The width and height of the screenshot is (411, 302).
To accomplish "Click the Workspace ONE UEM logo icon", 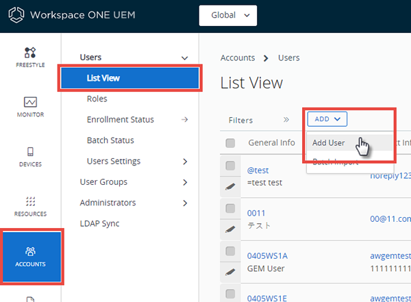I will 16,15.
